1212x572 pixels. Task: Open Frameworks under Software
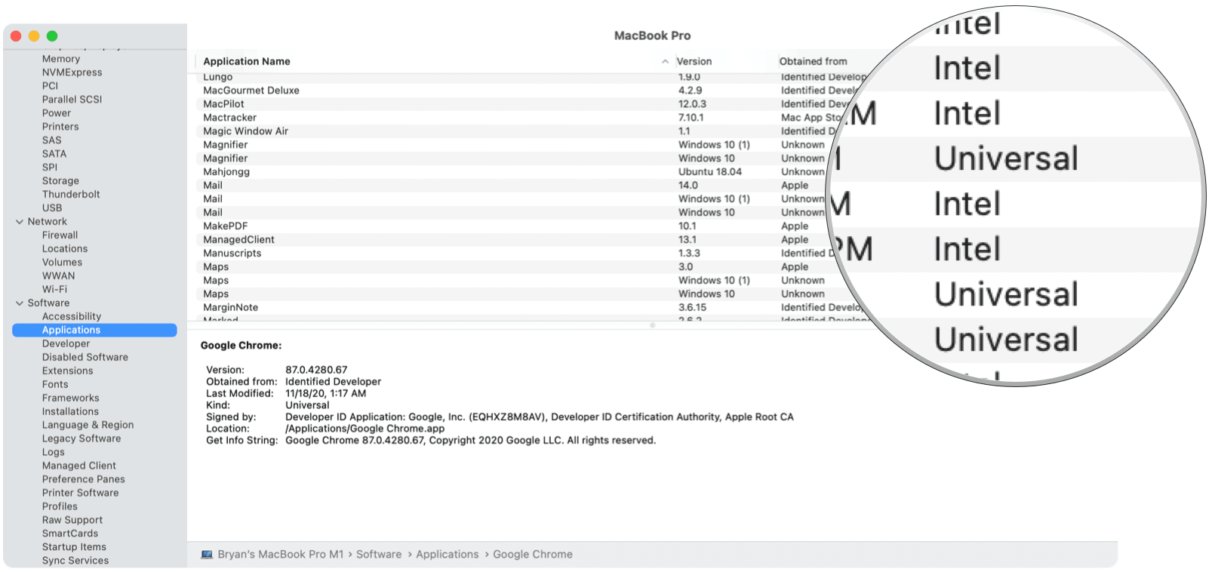[x=71, y=398]
